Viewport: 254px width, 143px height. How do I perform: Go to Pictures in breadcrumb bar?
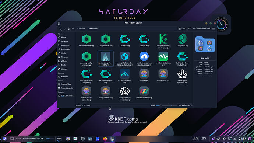pos(82,29)
